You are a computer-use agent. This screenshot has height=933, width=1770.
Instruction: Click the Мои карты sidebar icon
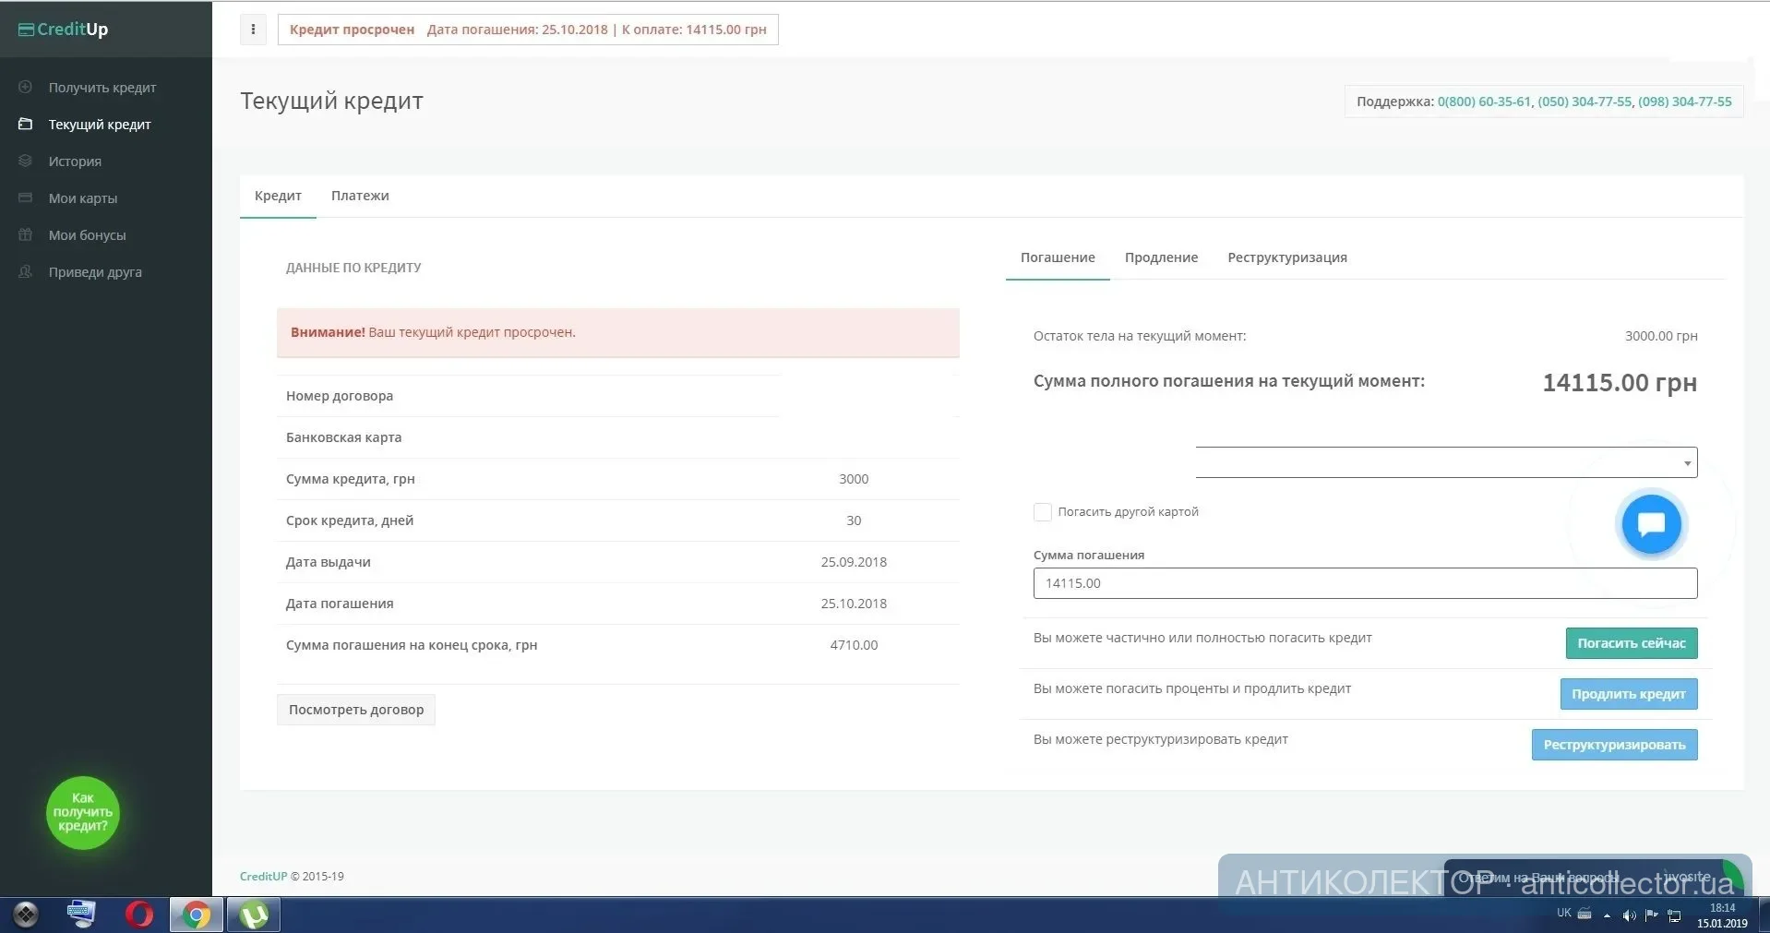click(x=26, y=197)
